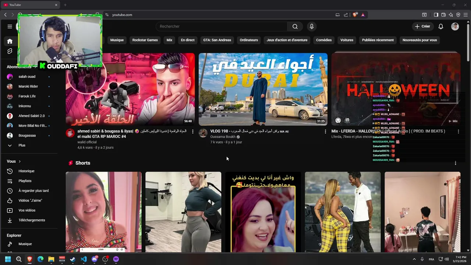Image resolution: width=471 pixels, height=265 pixels.
Task: Open Discord from the Windows taskbar
Action: pyautogui.click(x=94, y=259)
